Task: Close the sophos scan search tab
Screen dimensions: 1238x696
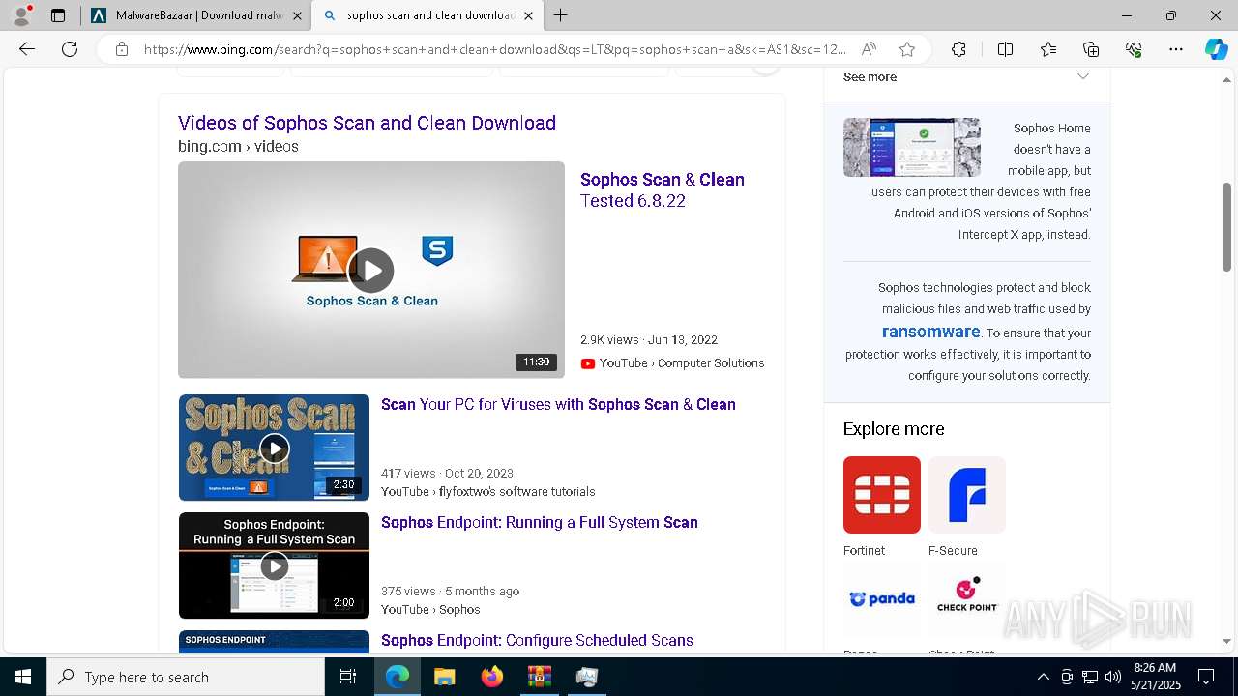Action: (528, 15)
